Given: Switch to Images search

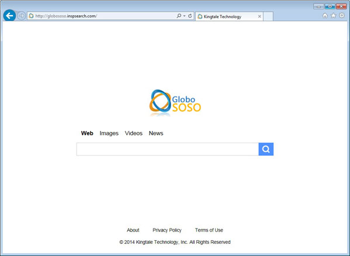Looking at the screenshot, I should 109,133.
